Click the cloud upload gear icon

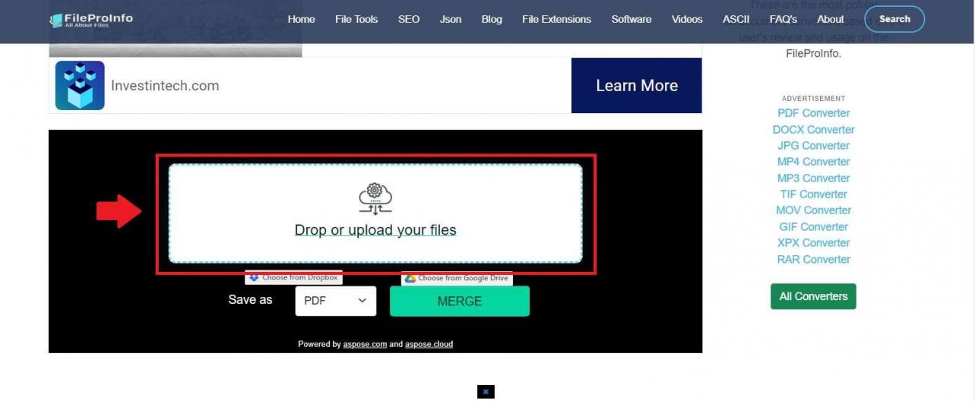tap(375, 198)
